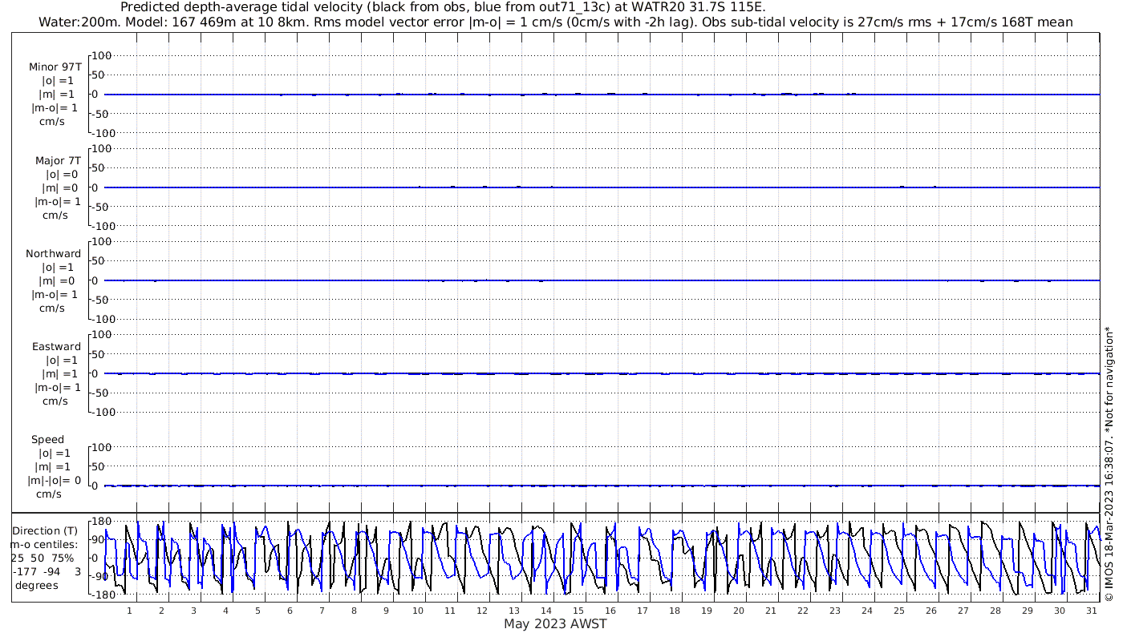Click the '-90' tick on Direction axis
The height and width of the screenshot is (641, 1123).
coord(101,576)
